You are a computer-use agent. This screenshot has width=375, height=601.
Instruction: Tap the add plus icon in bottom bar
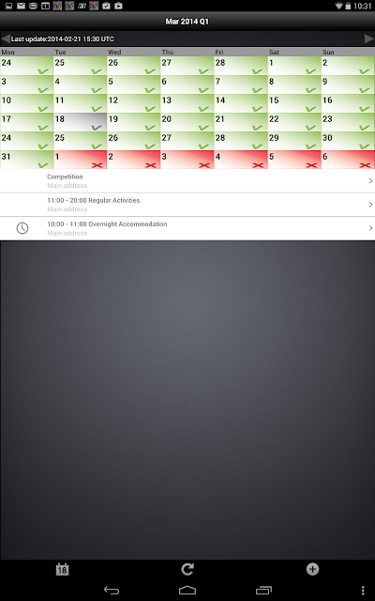click(312, 569)
